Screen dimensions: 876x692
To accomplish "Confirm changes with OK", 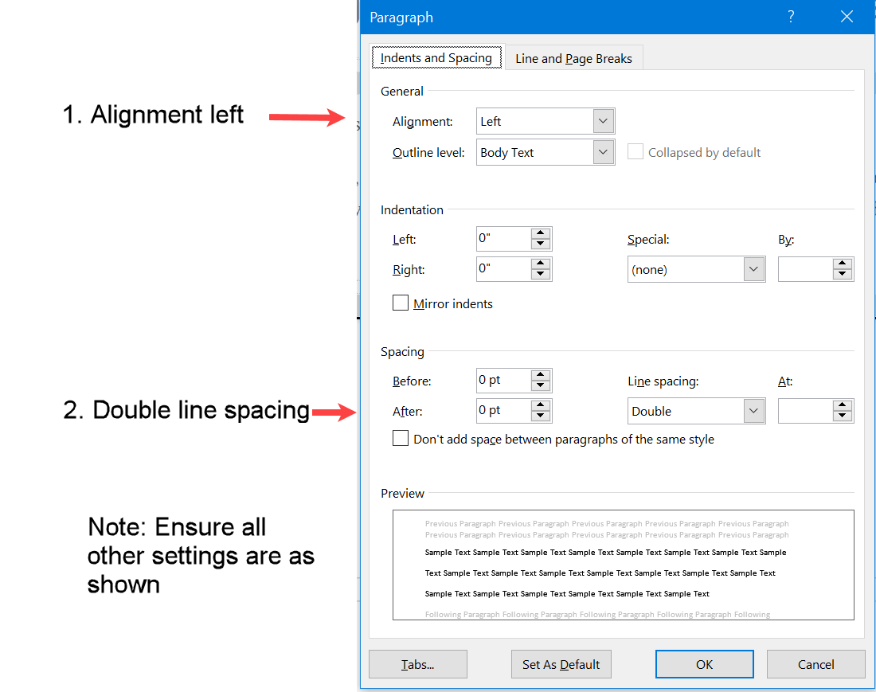I will pyautogui.click(x=704, y=664).
